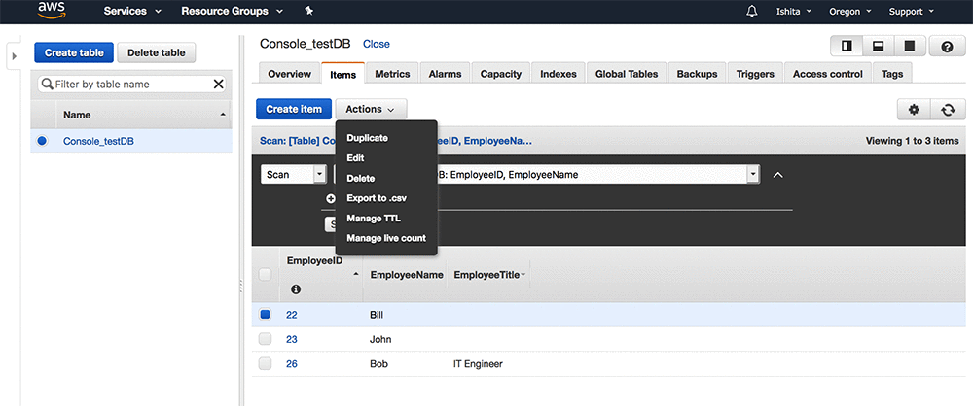Viewport: 973px width, 406px height.
Task: Add a filter with plus icon
Action: [x=331, y=198]
